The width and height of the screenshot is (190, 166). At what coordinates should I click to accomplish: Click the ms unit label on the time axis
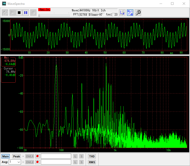(172, 53)
